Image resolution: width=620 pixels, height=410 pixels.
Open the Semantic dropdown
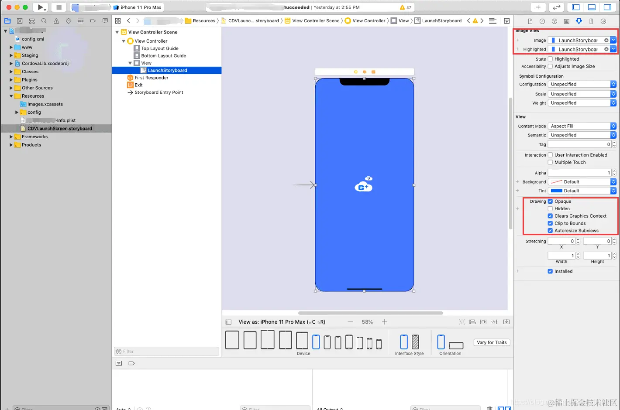point(582,135)
